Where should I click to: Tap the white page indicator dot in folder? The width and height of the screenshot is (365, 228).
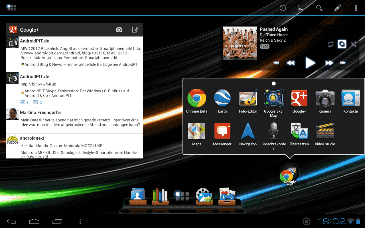(274, 84)
